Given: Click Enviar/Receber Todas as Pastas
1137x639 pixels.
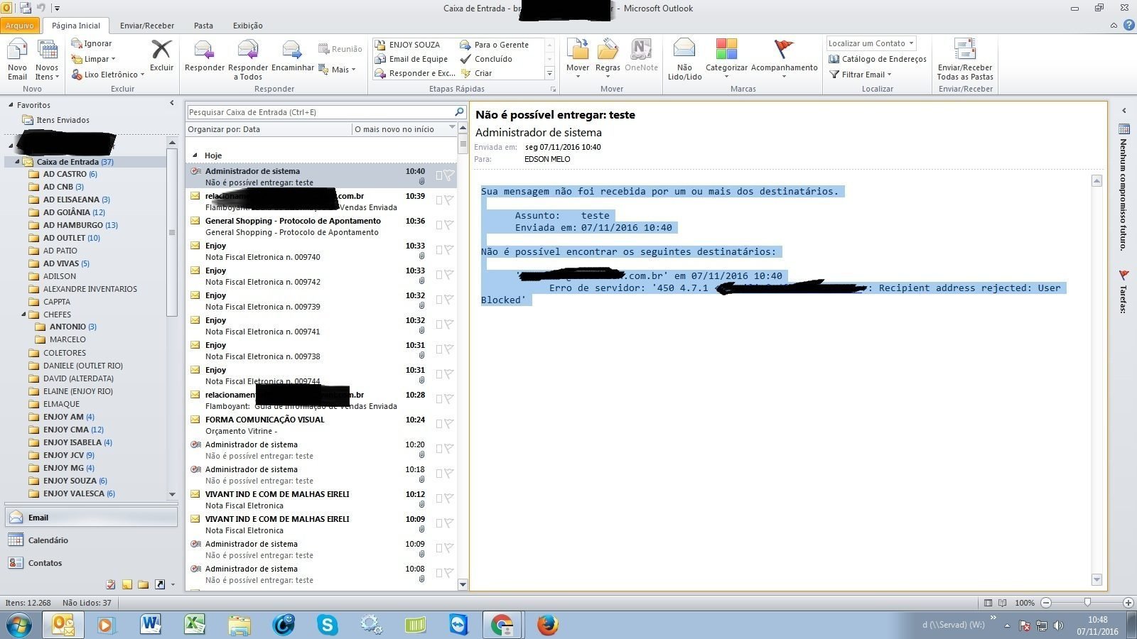Looking at the screenshot, I should pos(964,60).
